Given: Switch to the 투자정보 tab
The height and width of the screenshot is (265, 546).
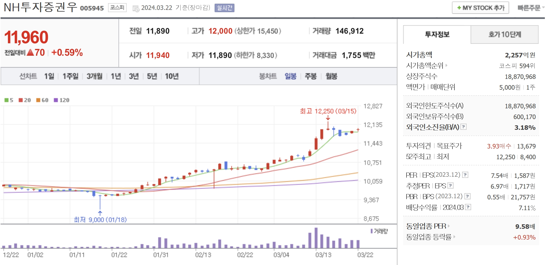Looking at the screenshot, I should (x=437, y=35).
